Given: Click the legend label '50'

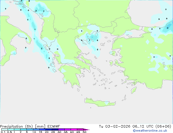Looking at the screenshot, I should [84, 132].
